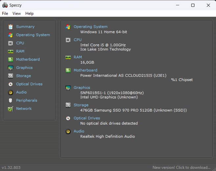Click the RAM icon in summary panel
The image size is (216, 171).
[x=68, y=57]
